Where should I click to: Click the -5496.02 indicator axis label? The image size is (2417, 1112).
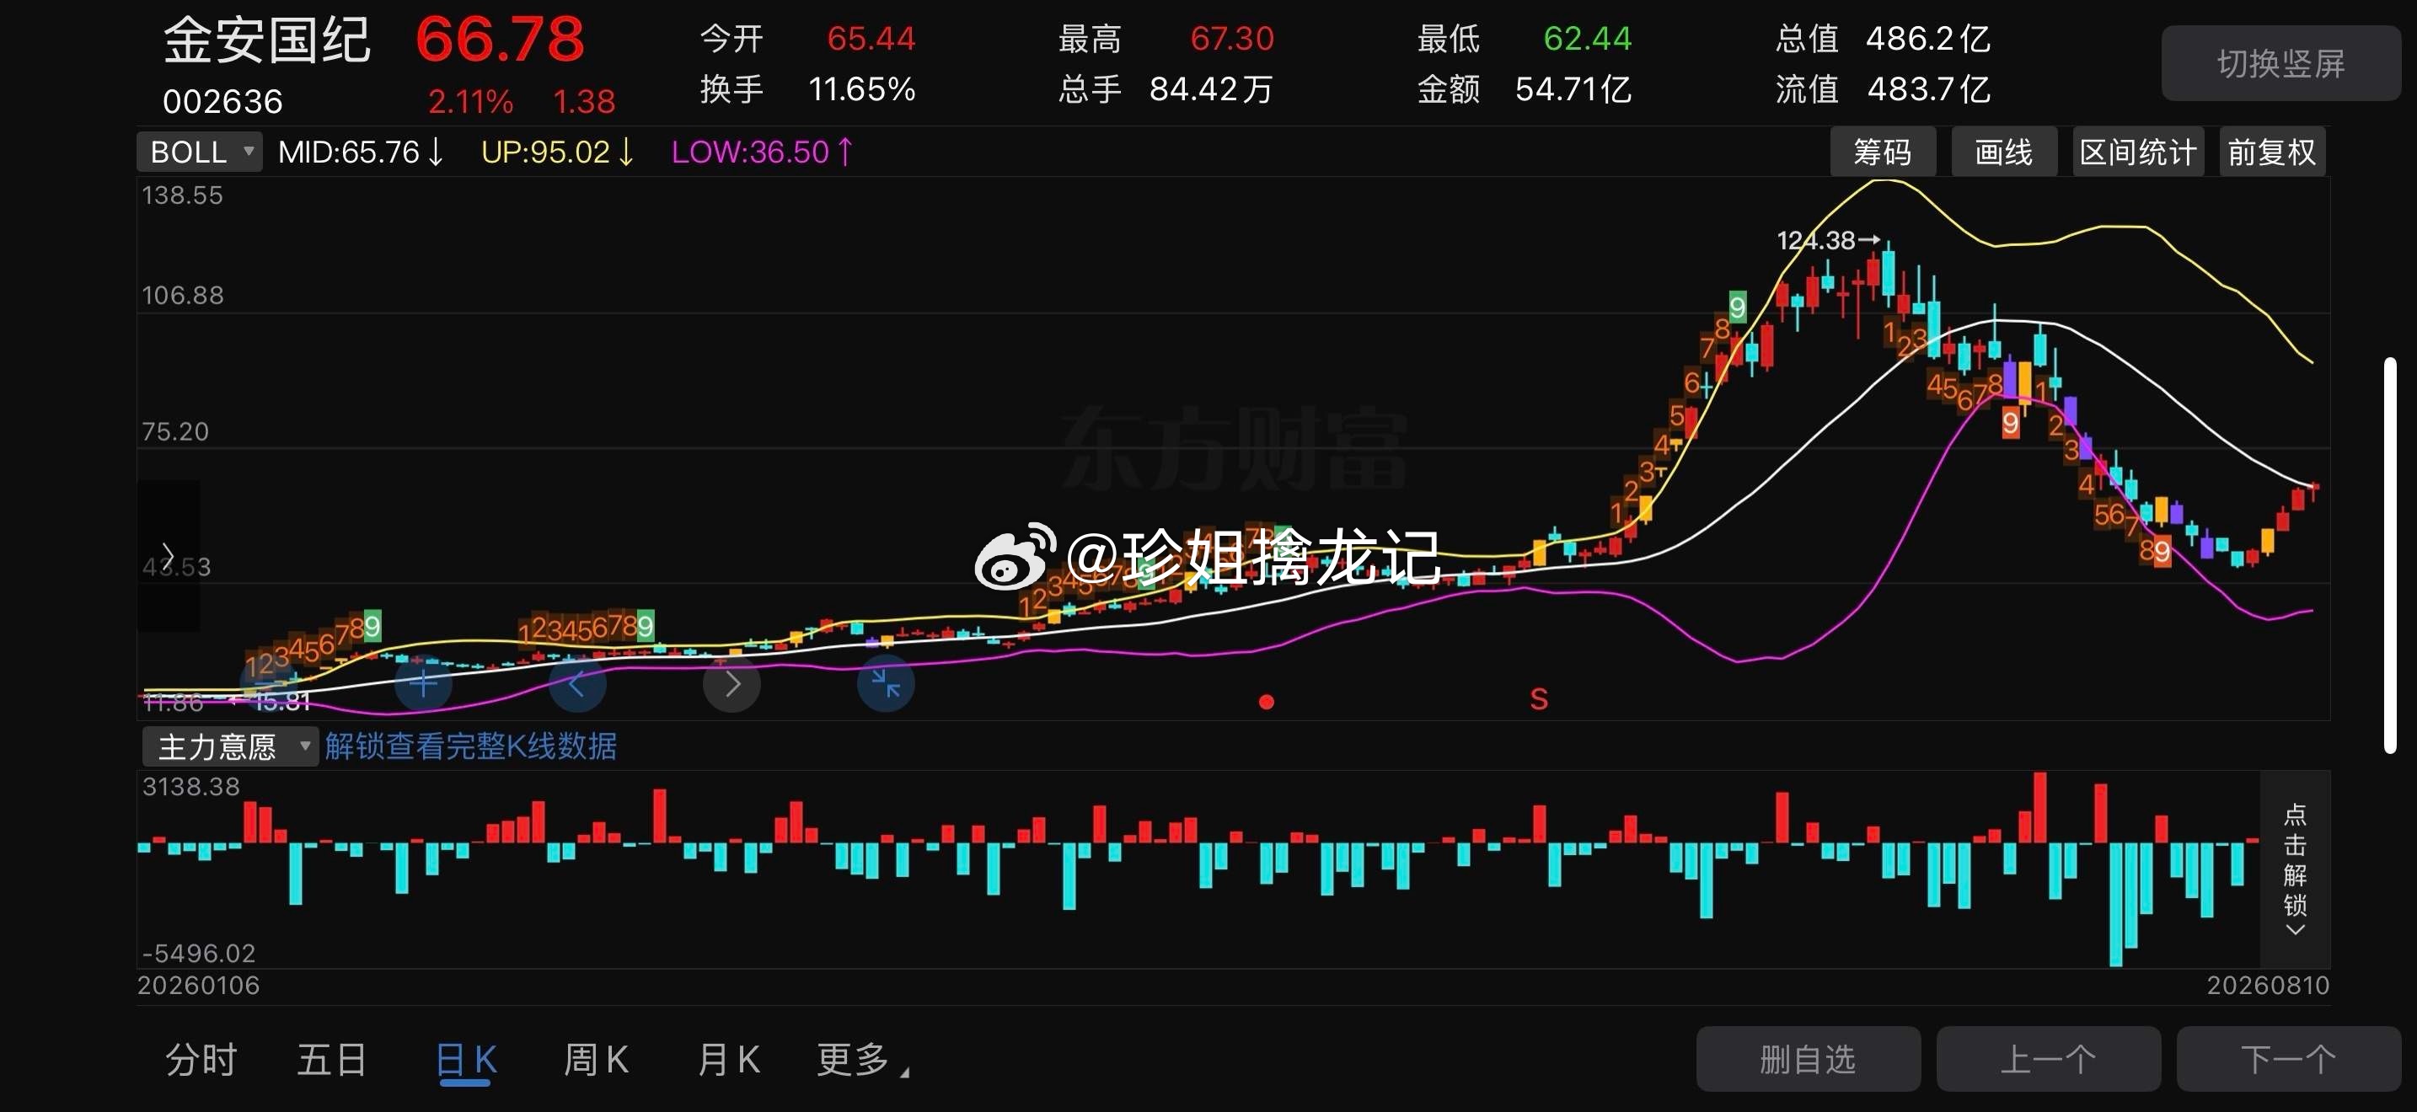(198, 954)
